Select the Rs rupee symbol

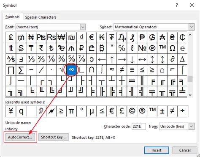pos(51,38)
